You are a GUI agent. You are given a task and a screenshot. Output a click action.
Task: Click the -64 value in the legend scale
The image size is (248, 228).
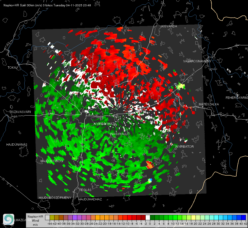pos(49,224)
